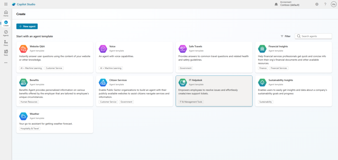The width and height of the screenshot is (338, 160).
Task: Click Citizen Services' Government tag
Action: [126, 102]
